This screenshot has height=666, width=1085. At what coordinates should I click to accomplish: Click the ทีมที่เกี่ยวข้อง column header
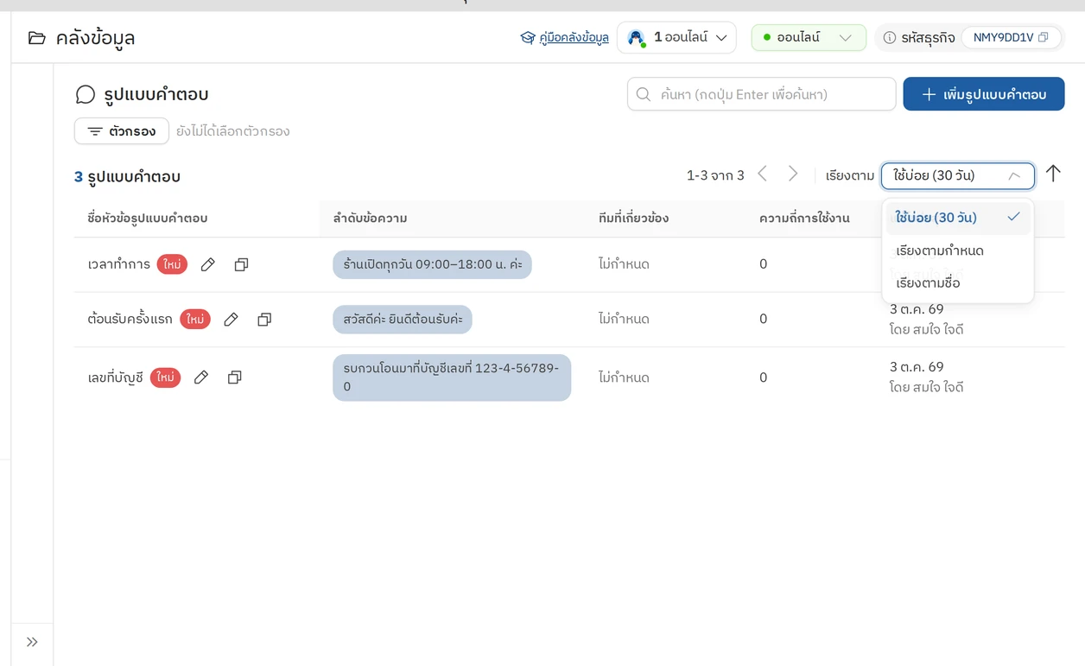pos(633,219)
